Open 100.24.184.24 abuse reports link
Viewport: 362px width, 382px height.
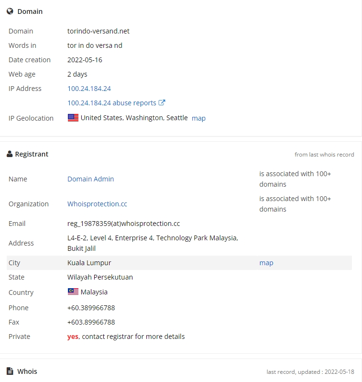point(112,103)
